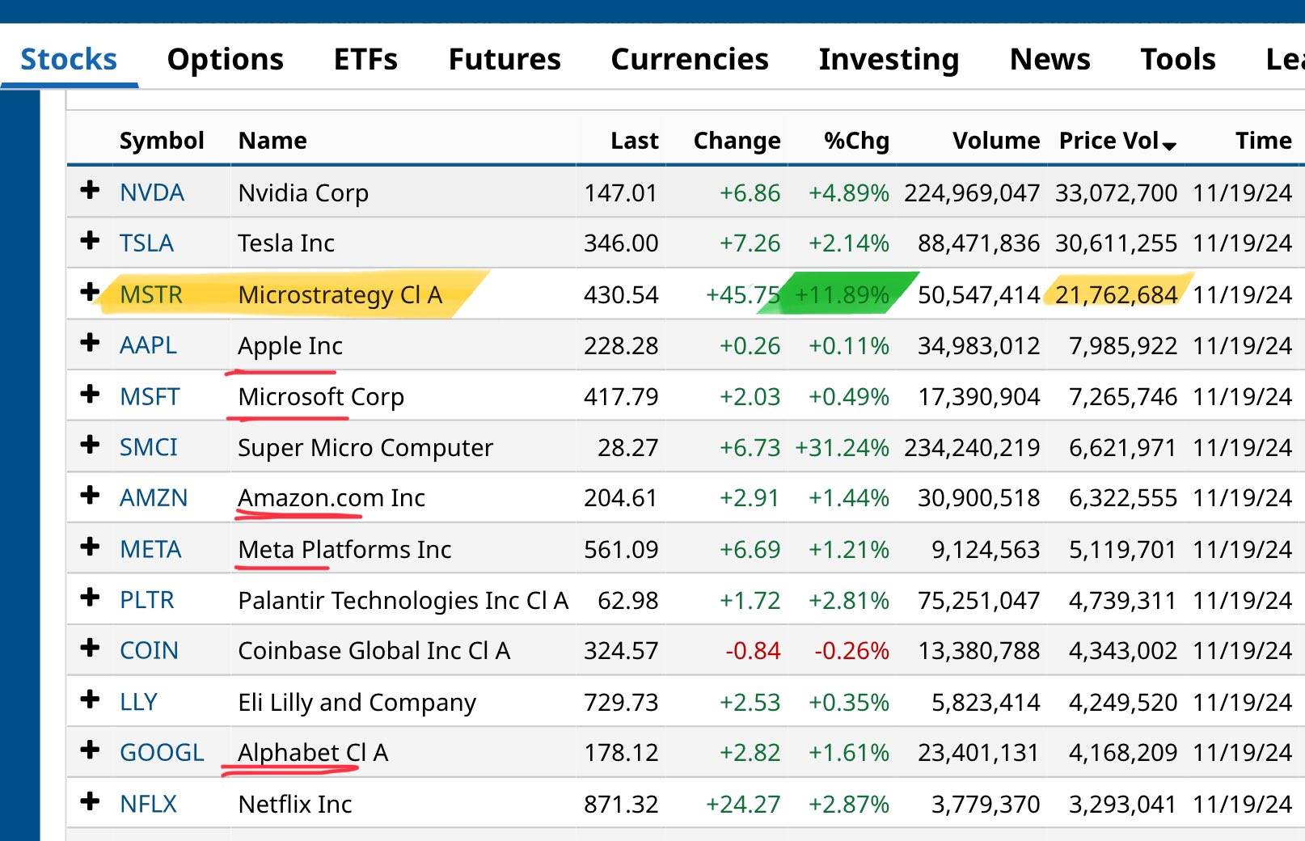The height and width of the screenshot is (841, 1305).
Task: Open the GOOGL symbol link
Action: (162, 753)
